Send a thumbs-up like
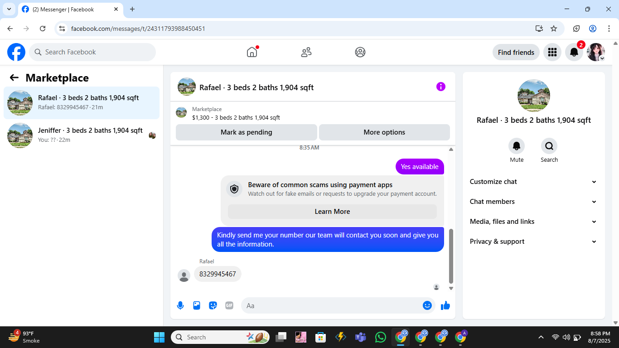Image resolution: width=619 pixels, height=348 pixels. 445,305
